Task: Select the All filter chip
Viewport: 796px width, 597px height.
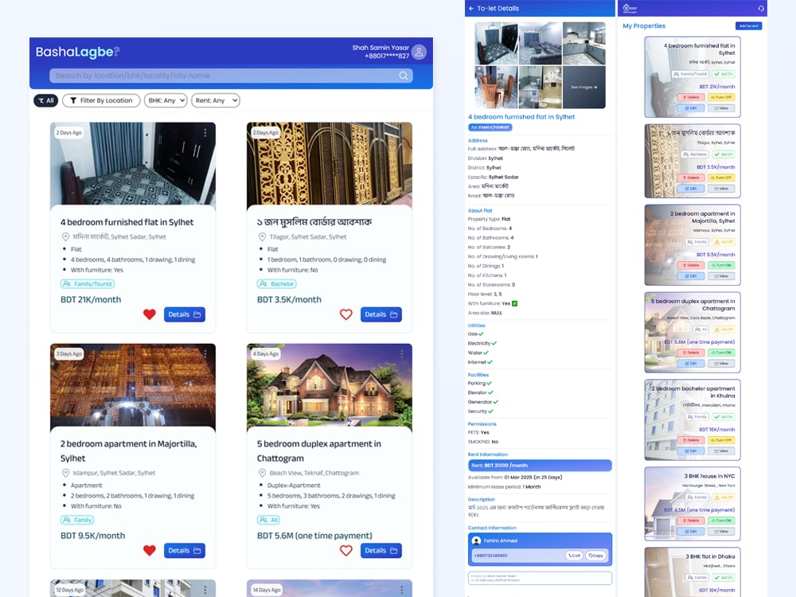Action: point(46,100)
